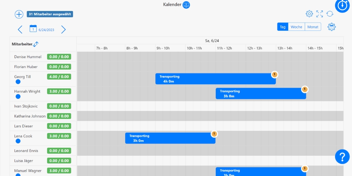Click the blue dot under Hannah Wright
The height and width of the screenshot is (176, 352).
point(18,96)
